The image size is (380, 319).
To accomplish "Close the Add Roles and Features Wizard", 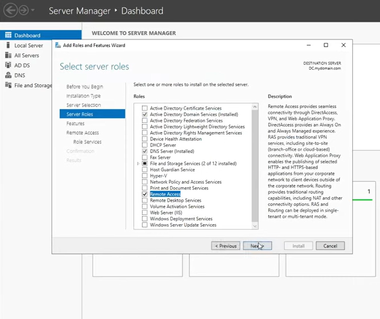I will coord(343,45).
